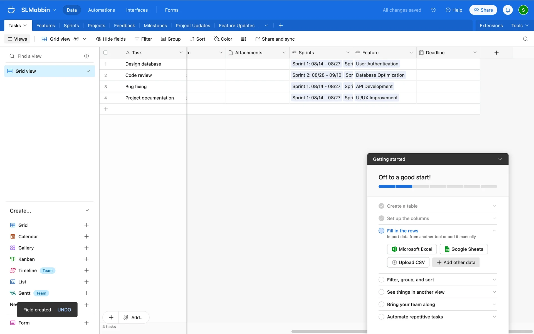Check the Filter, group, and sort step

point(381,280)
